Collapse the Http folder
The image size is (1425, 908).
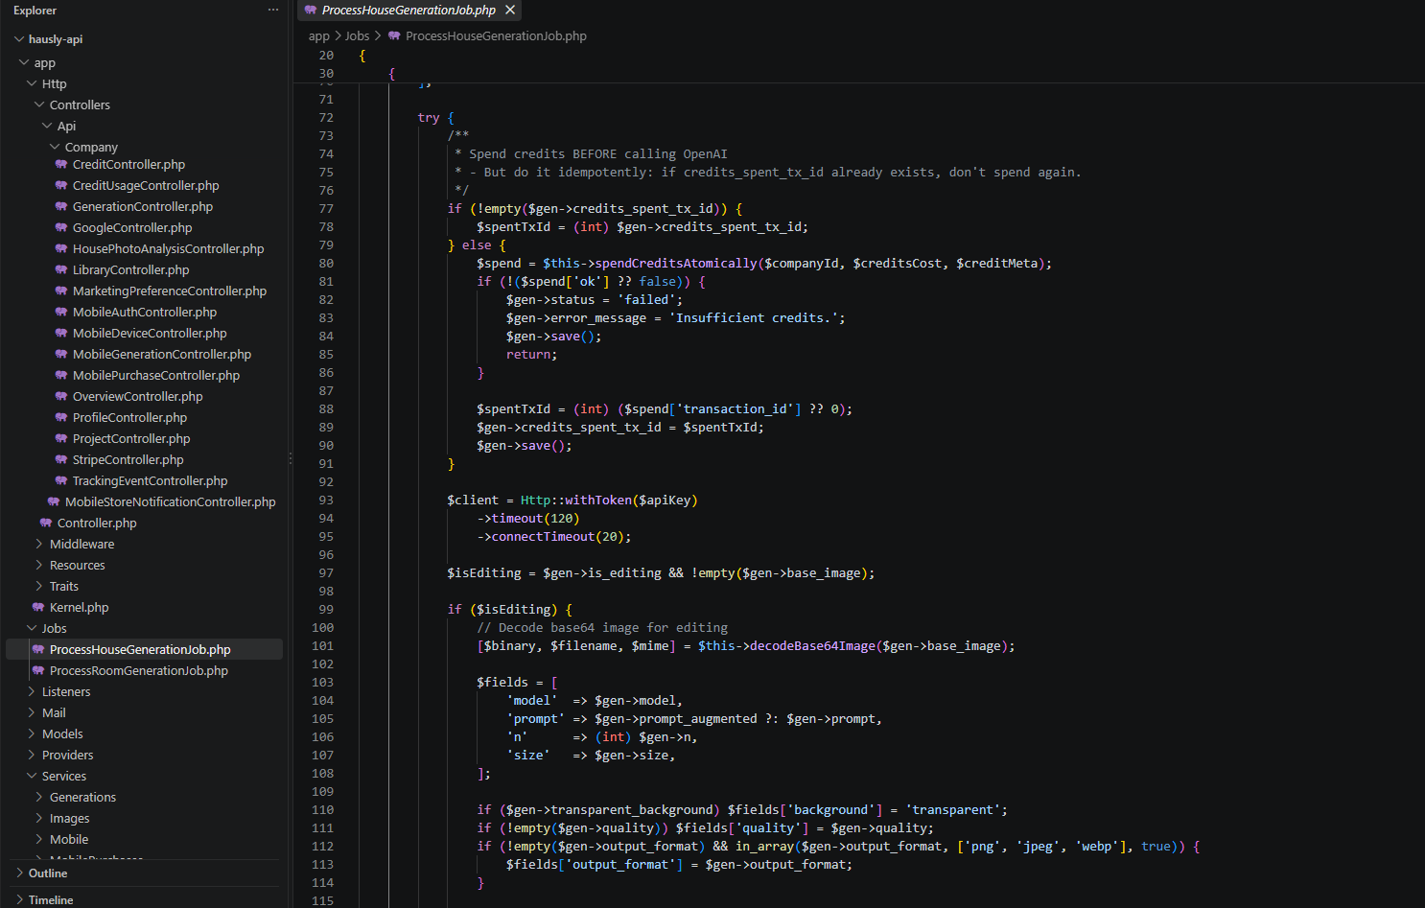click(x=32, y=84)
